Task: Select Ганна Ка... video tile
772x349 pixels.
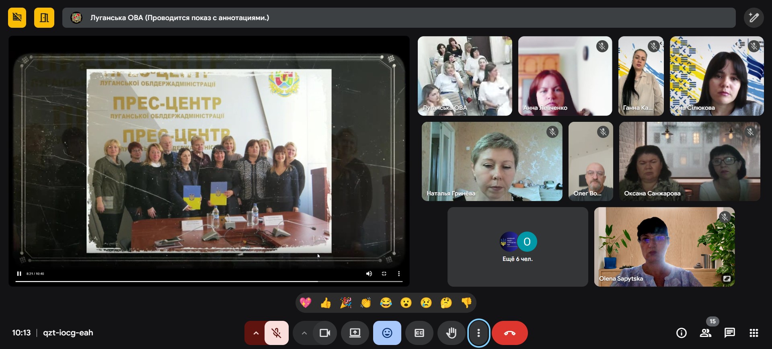Action: pos(641,76)
